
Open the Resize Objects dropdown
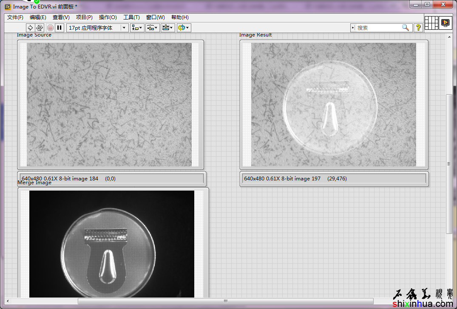[167, 28]
